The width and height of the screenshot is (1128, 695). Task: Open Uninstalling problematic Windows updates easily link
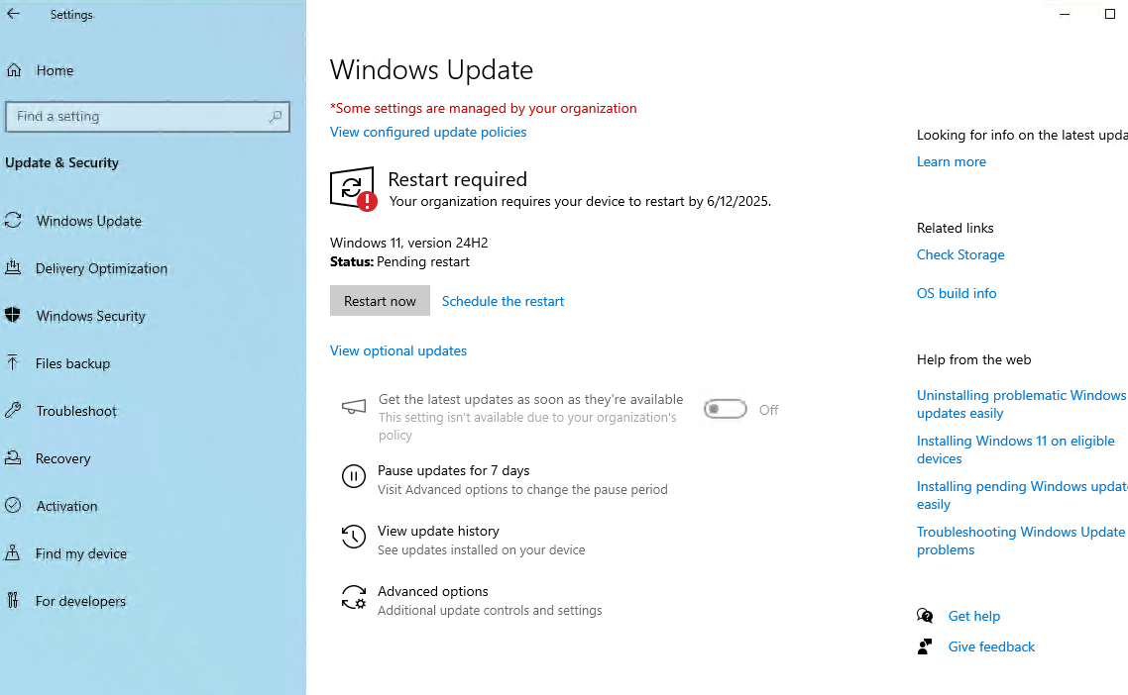(x=1021, y=404)
